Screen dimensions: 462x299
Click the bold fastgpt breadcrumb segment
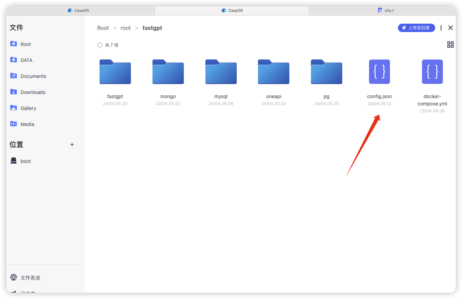click(152, 28)
